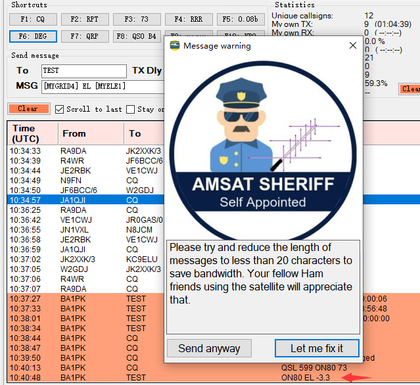Viewport: 420px width, 385px height.
Task: Select the 10:36:55 JN1VXL log row
Action: [85, 230]
